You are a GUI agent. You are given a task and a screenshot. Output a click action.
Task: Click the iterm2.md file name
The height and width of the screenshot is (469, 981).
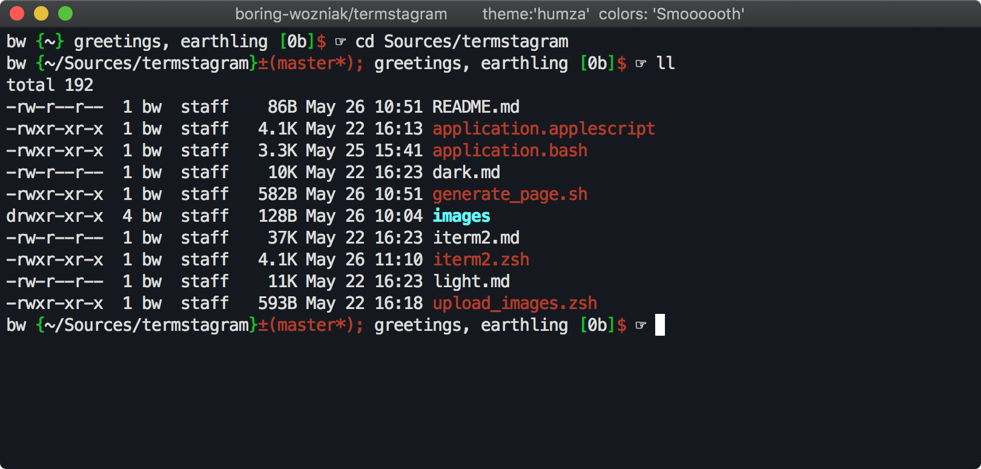pos(476,238)
